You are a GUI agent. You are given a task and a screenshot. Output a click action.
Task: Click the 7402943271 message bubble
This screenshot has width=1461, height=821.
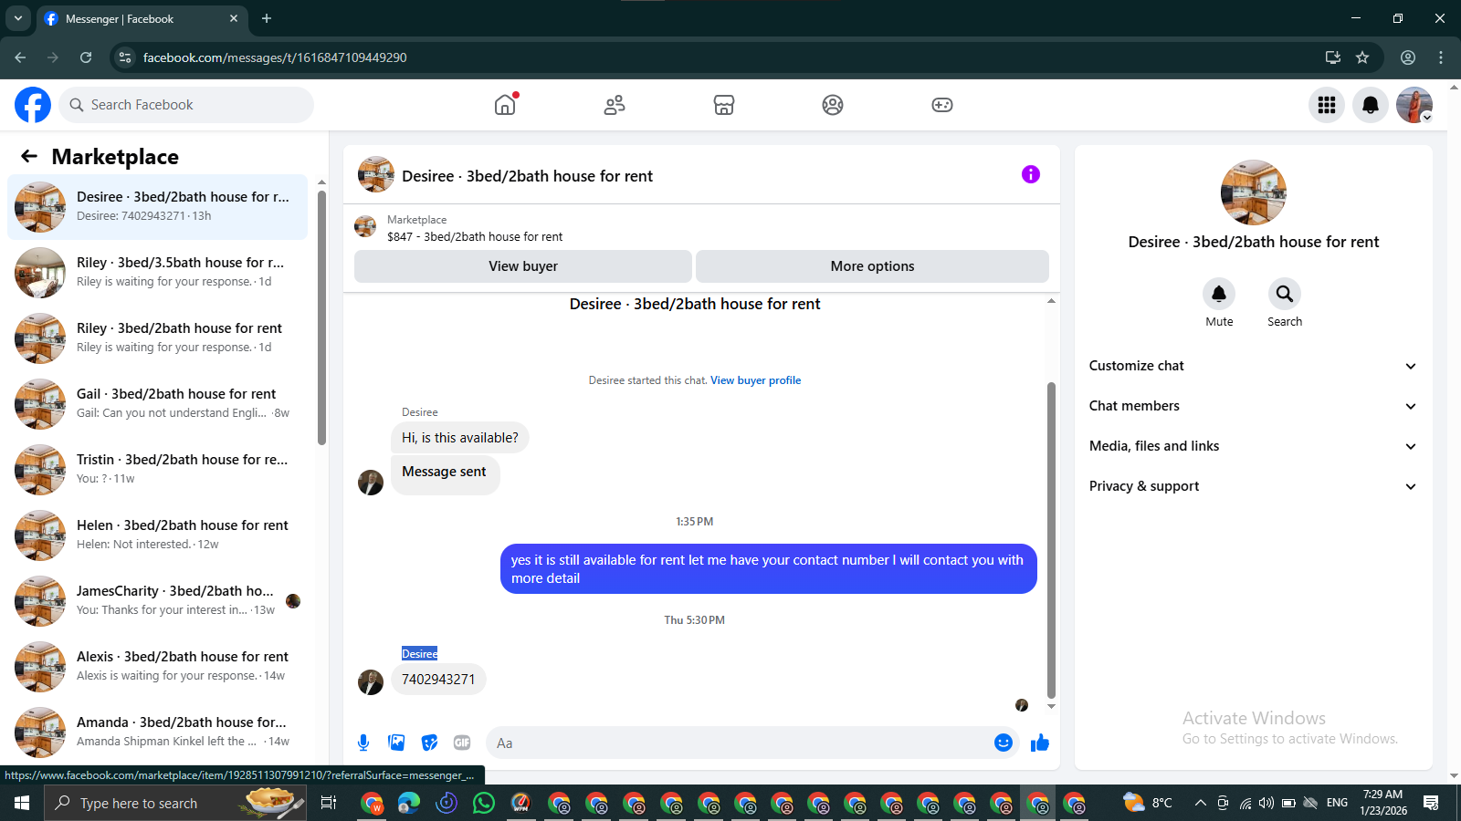click(438, 680)
